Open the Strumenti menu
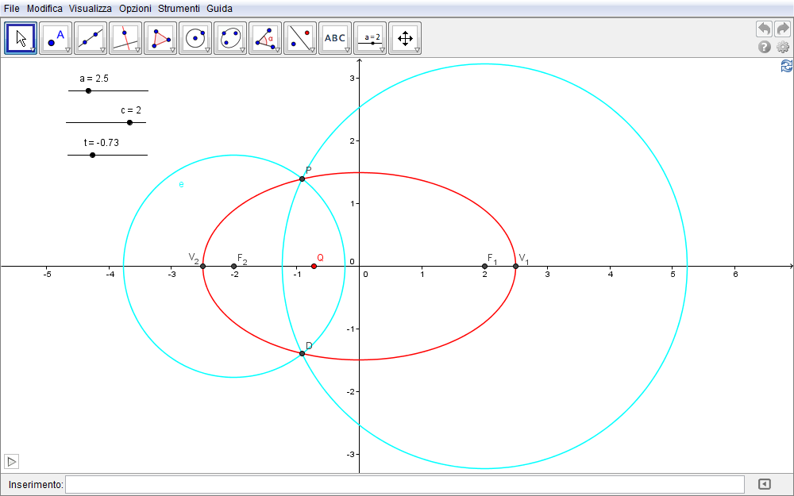This screenshot has height=496, width=794. coord(179,8)
